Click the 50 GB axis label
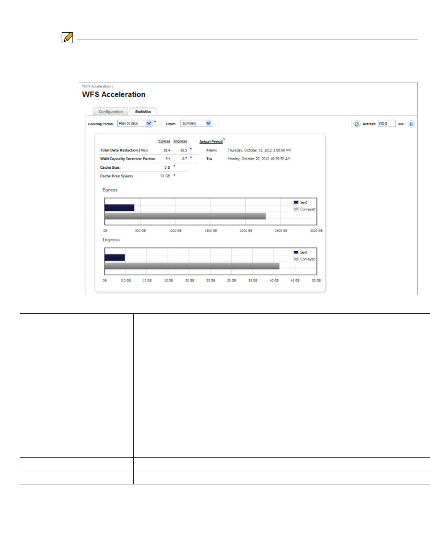This screenshot has width=430, height=544. [x=316, y=281]
